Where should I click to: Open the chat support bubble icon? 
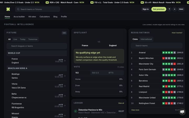pyautogui.click(x=182, y=112)
